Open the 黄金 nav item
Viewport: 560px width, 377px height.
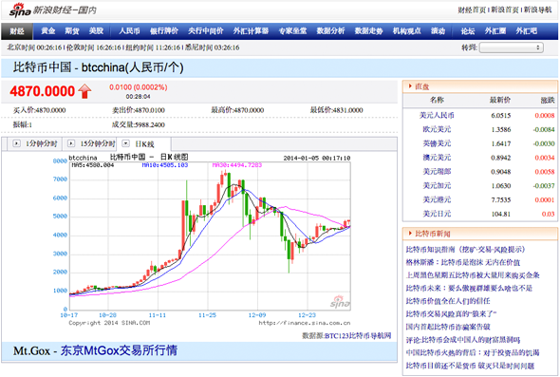tap(48, 31)
